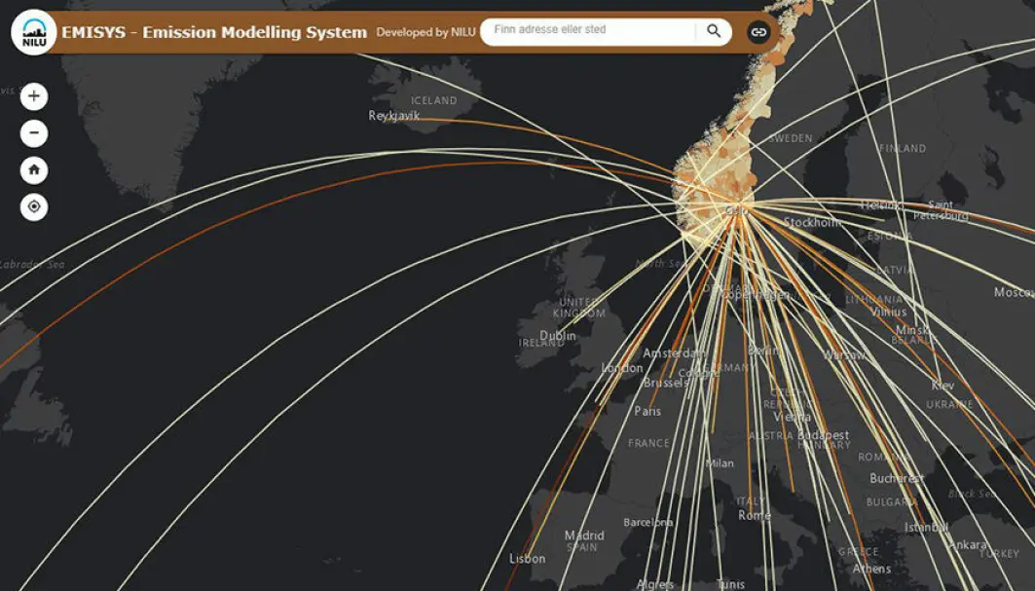Click the Madrid city label
Viewport: 1035px width, 591px height.
coord(584,536)
